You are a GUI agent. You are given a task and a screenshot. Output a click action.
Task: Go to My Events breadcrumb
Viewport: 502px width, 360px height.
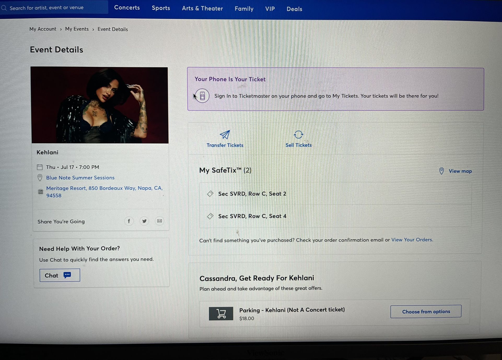click(x=77, y=29)
